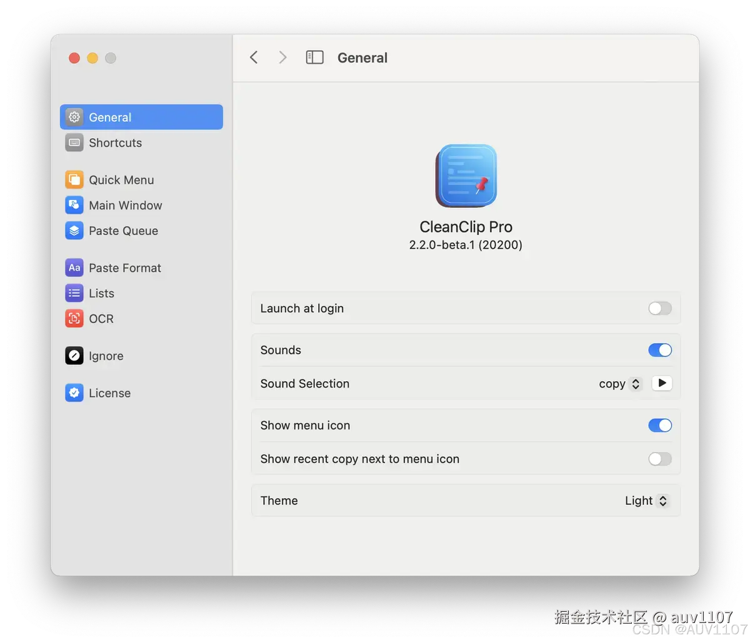Click the Paste Format Aa icon
This screenshot has width=750, height=643.
(74, 267)
